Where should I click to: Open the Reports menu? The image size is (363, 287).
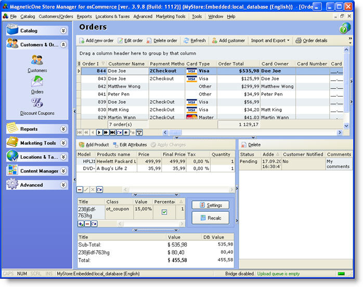(84, 17)
